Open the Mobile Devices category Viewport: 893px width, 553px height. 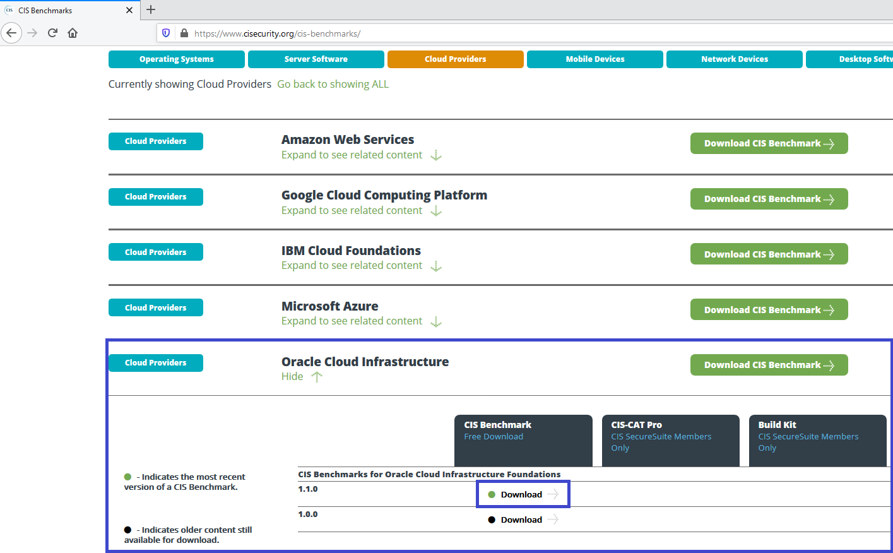click(x=594, y=59)
